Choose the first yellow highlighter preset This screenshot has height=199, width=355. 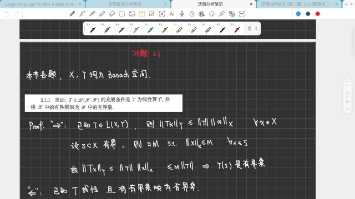pos(179,29)
